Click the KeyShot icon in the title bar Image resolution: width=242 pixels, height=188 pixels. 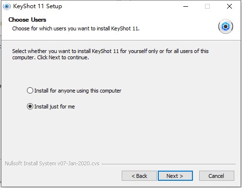7,6
